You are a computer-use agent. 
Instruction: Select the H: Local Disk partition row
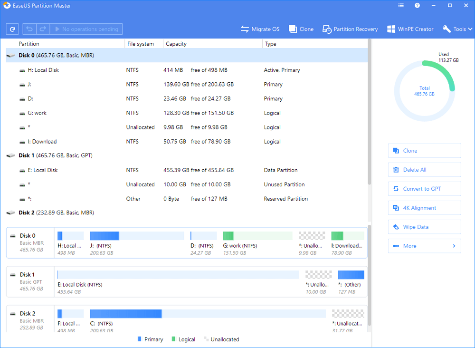point(187,70)
